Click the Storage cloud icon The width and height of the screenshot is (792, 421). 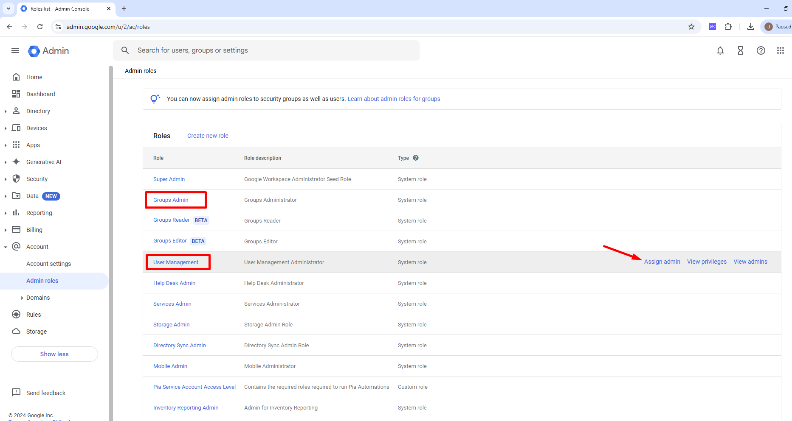pyautogui.click(x=16, y=331)
